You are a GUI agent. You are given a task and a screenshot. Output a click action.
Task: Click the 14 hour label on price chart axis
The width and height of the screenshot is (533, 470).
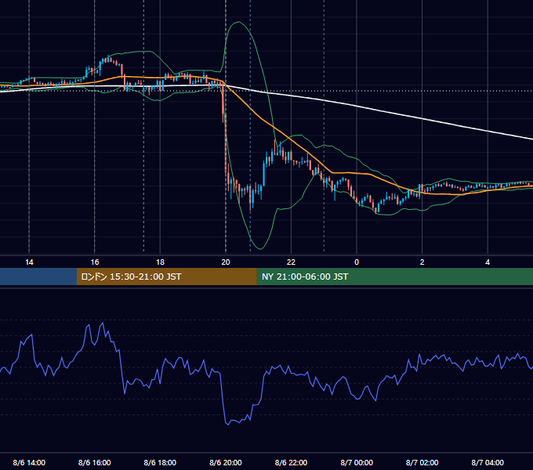29,262
